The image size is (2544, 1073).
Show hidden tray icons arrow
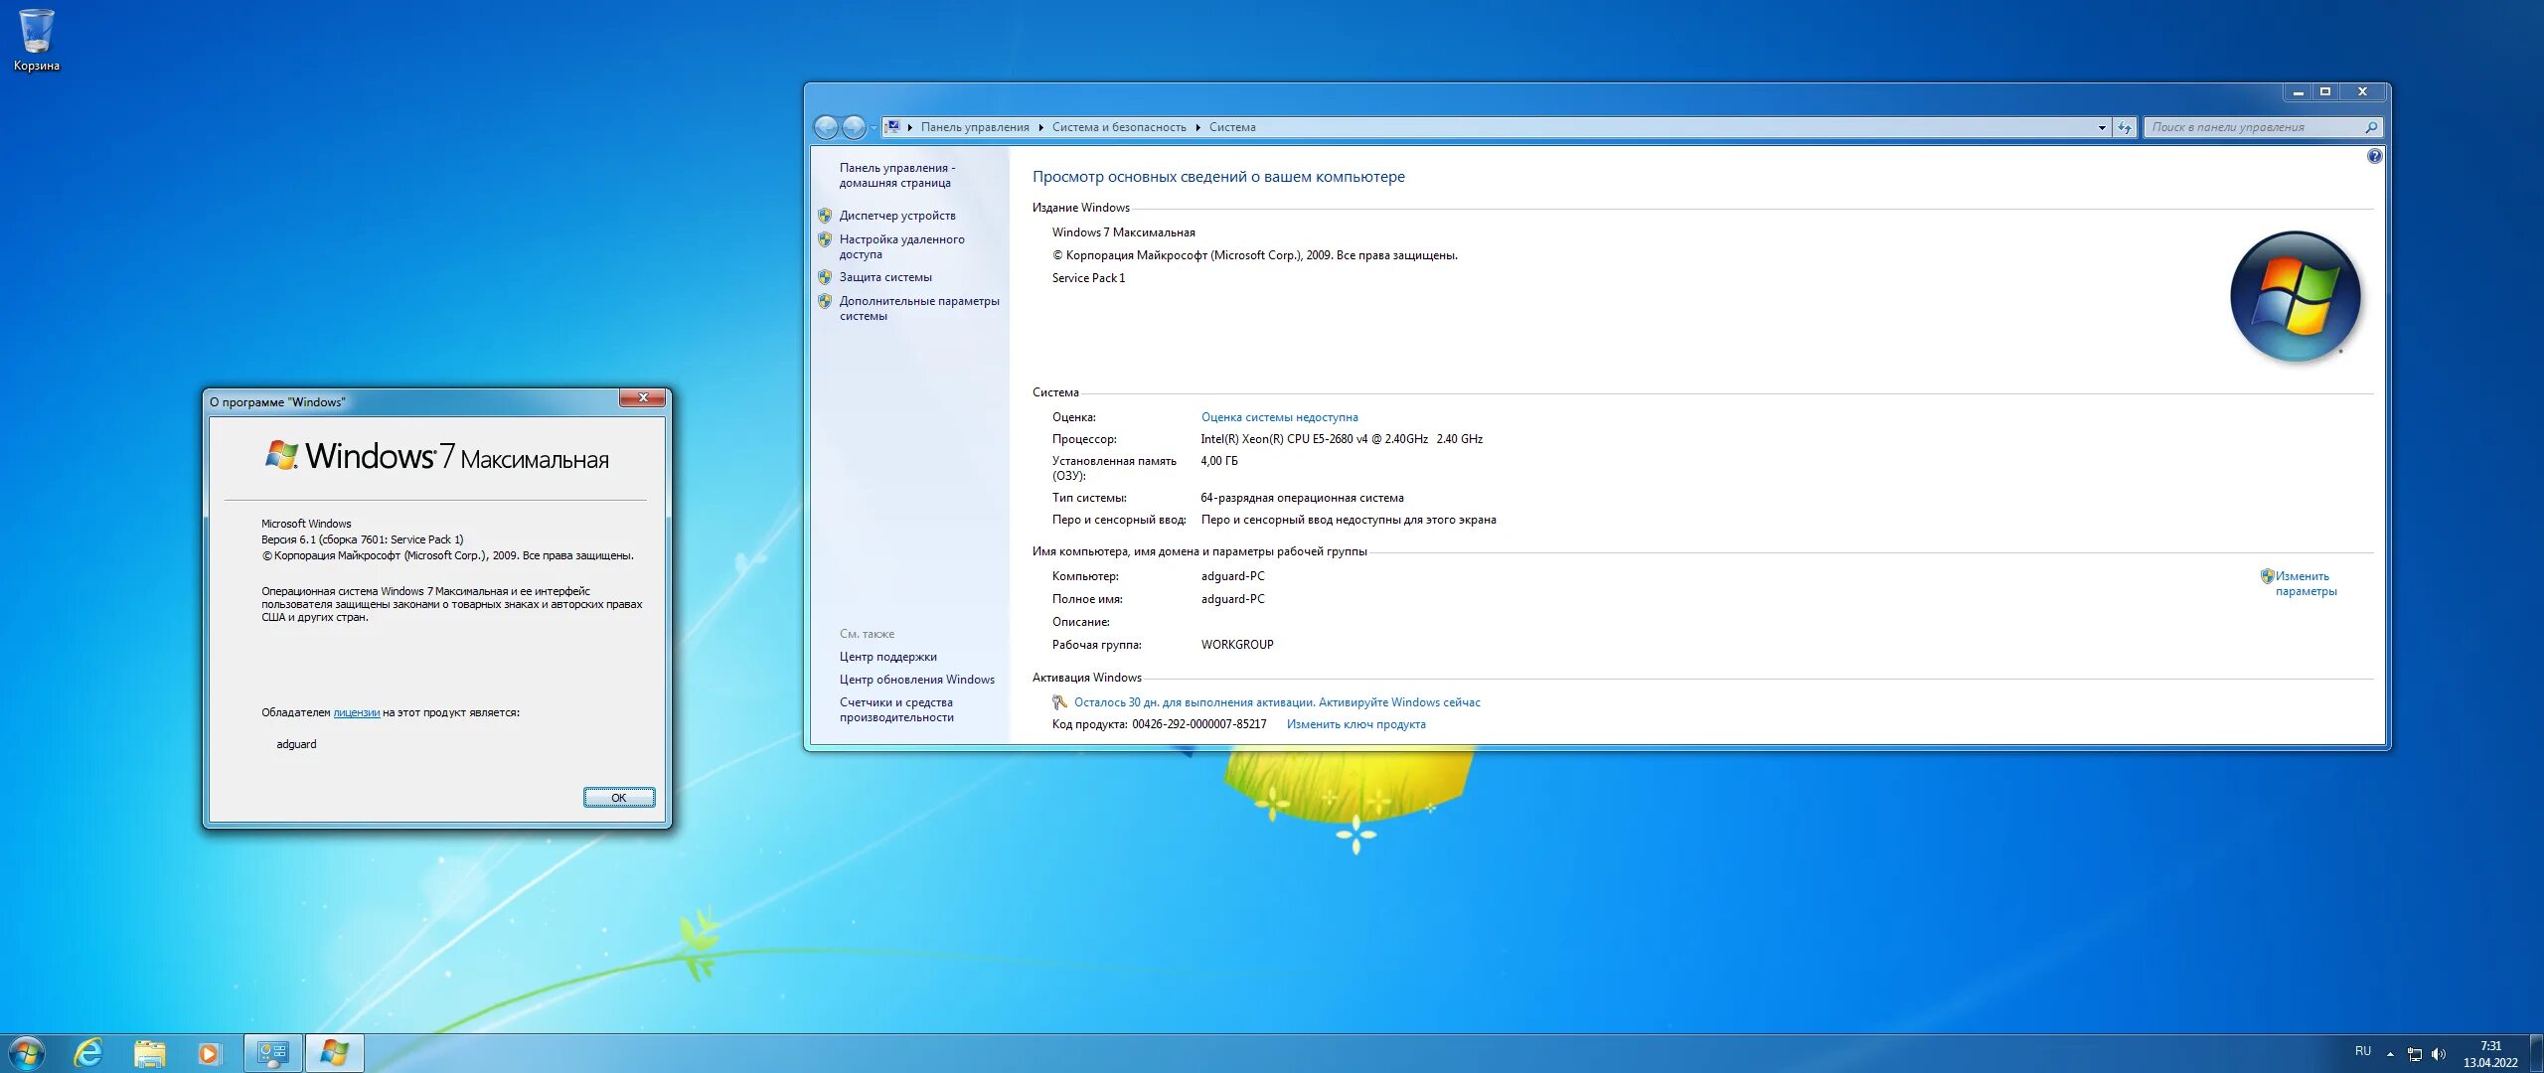(2390, 1054)
